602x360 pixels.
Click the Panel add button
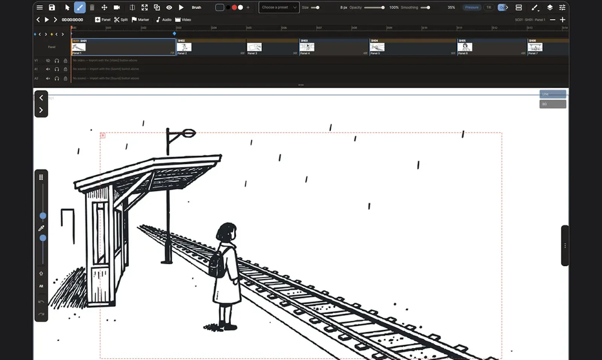coord(103,20)
